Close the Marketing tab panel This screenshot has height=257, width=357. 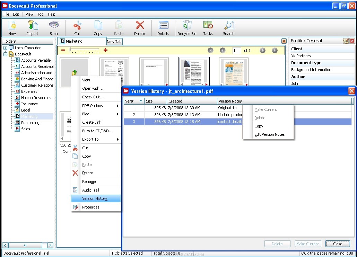[284, 41]
